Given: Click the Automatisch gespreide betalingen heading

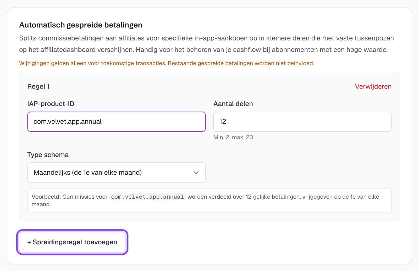Looking at the screenshot, I should [81, 25].
